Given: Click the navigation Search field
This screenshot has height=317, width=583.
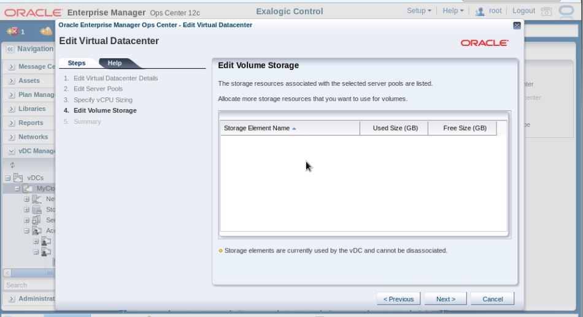Looking at the screenshot, I should [29, 285].
